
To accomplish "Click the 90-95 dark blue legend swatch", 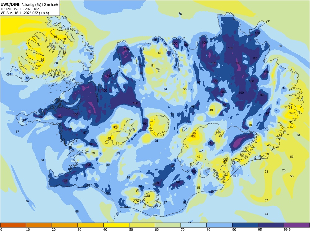I will pos(245,225).
